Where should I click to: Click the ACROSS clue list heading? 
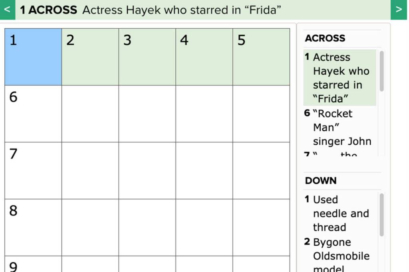pos(325,38)
